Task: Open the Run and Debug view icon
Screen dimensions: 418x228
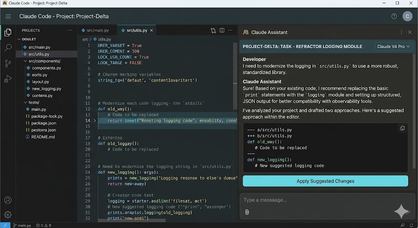Action: pos(8,79)
